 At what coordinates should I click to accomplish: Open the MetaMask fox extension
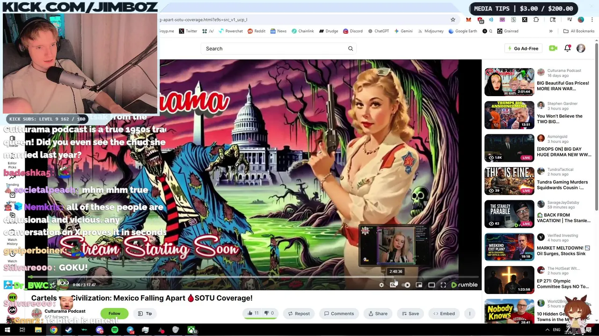(x=468, y=20)
